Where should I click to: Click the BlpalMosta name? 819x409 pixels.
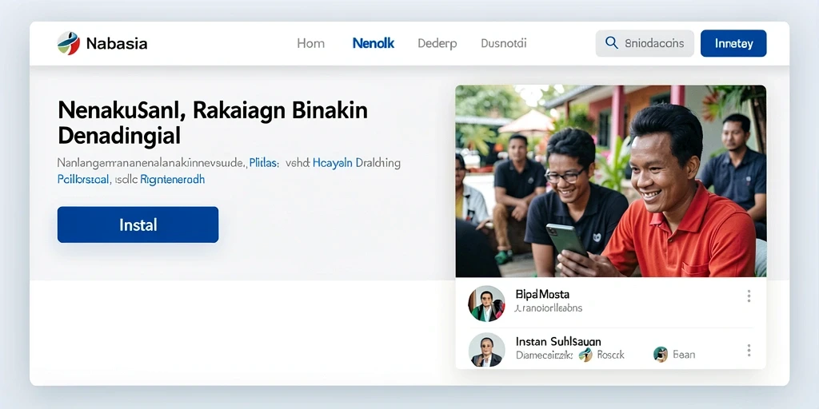pos(542,294)
